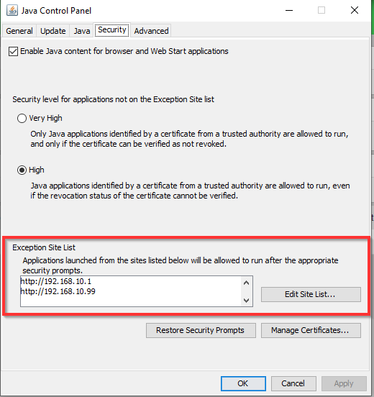Click the greyed-out Apply button
The image size is (374, 397).
click(x=344, y=383)
